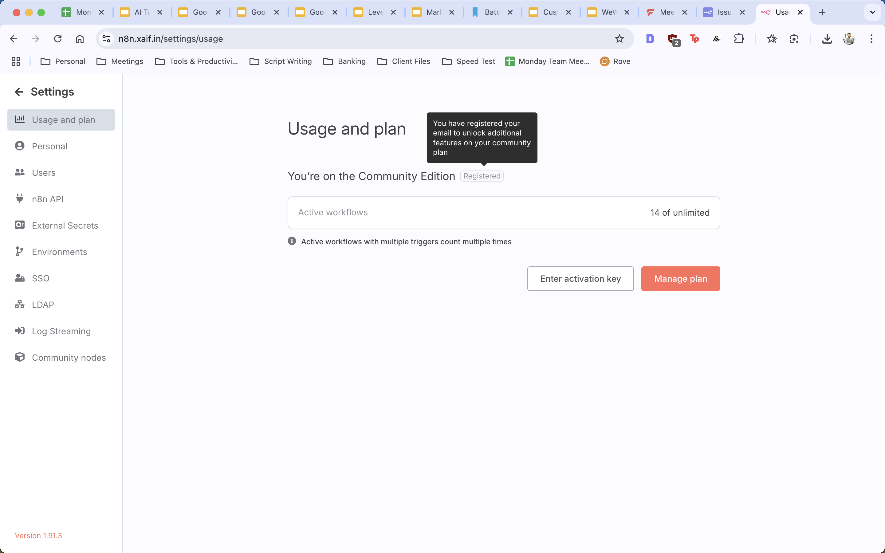The image size is (885, 553).
Task: Open Tools & Productivi... bookmarks folder
Action: point(196,61)
